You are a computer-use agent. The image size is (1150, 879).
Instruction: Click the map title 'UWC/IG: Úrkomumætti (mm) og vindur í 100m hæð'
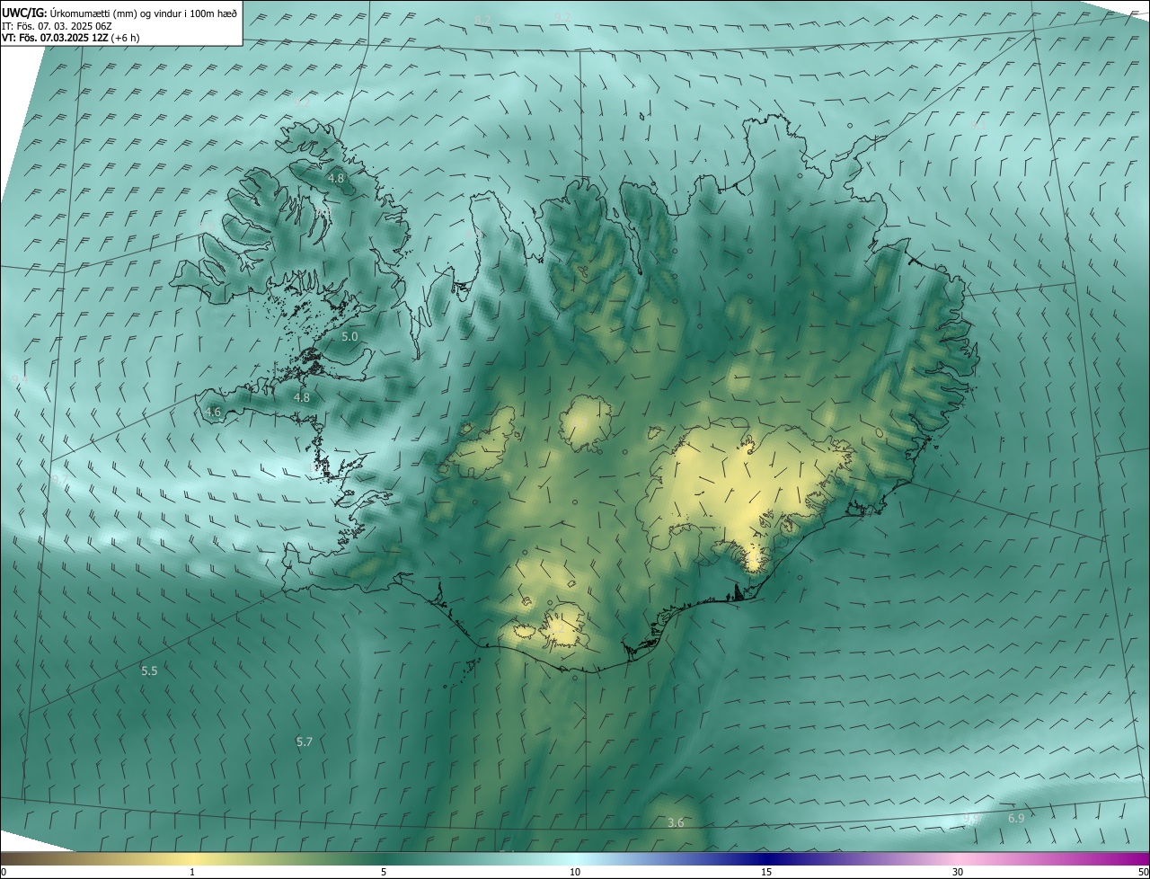point(119,12)
